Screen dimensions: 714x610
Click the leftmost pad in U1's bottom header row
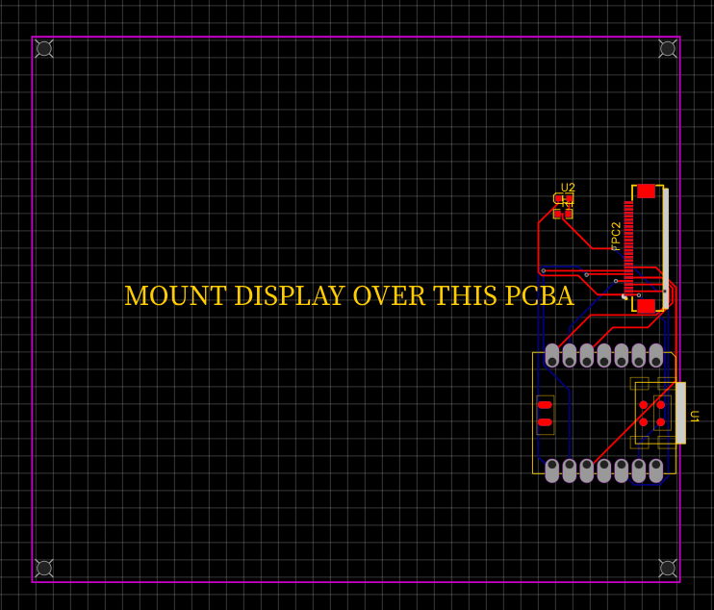click(x=552, y=470)
